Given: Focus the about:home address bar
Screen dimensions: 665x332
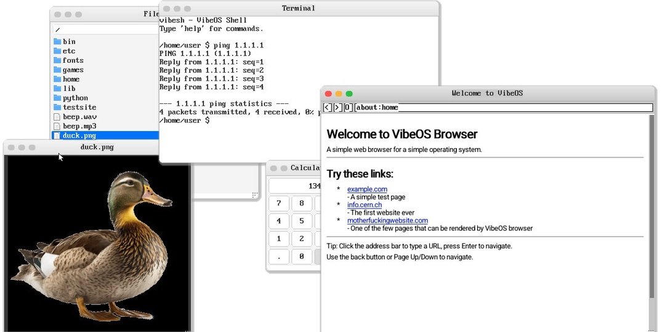Looking at the screenshot, I should click(x=504, y=108).
